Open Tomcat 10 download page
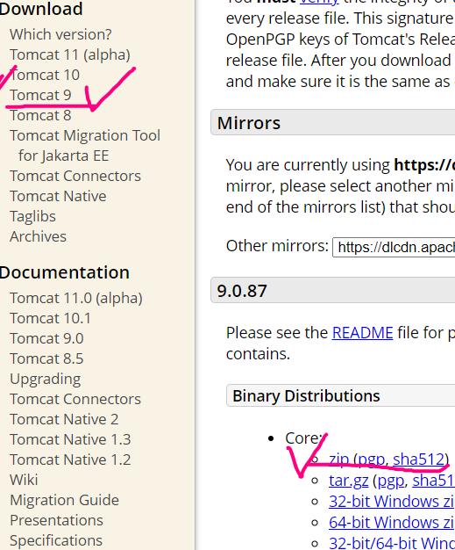 click(45, 75)
